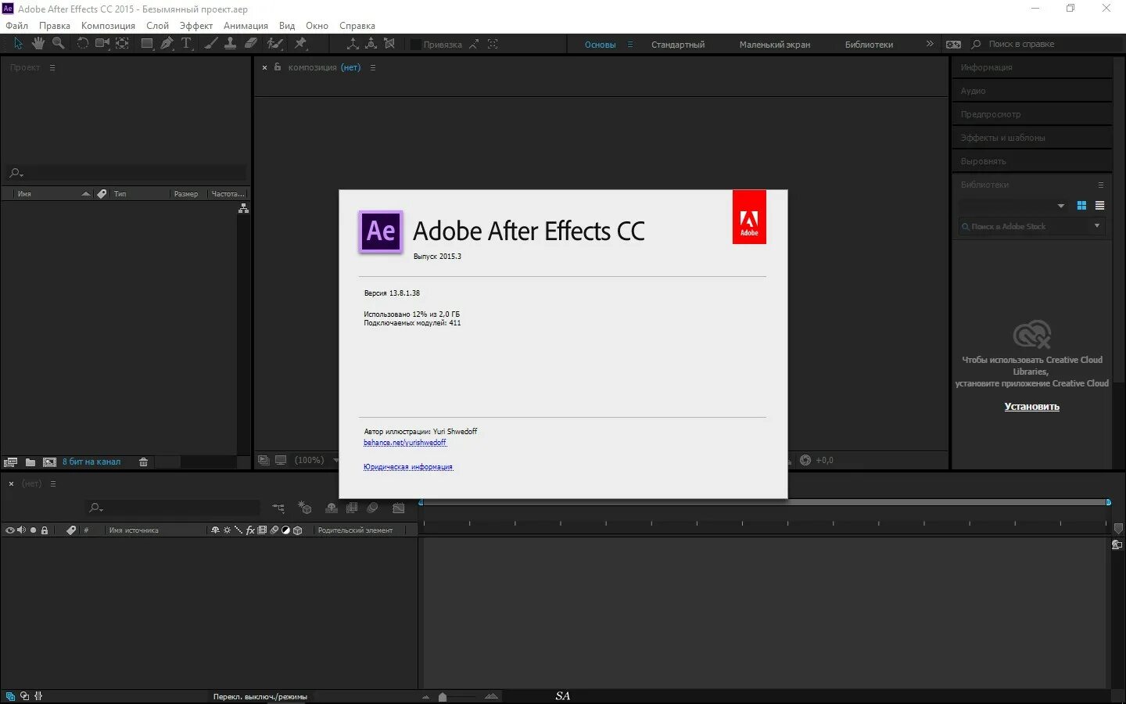Open the Проект panel menu
This screenshot has height=704, width=1126.
pyautogui.click(x=52, y=68)
